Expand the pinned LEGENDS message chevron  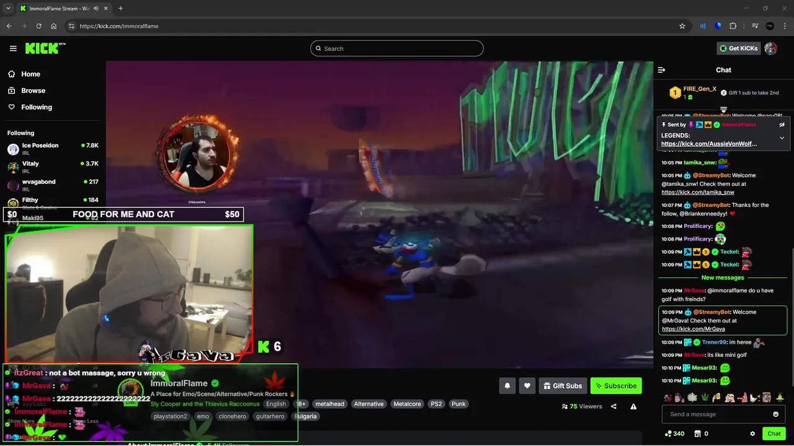tap(782, 138)
